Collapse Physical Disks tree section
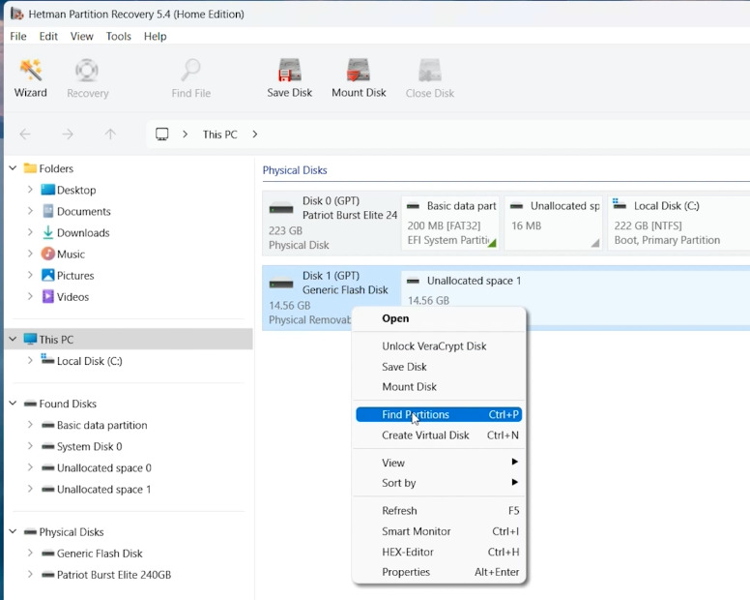The height and width of the screenshot is (600, 750). coord(14,531)
